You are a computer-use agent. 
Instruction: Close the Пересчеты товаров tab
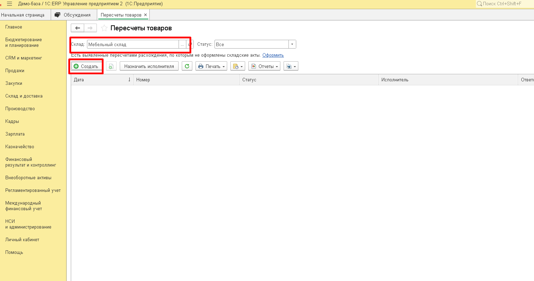tap(145, 15)
